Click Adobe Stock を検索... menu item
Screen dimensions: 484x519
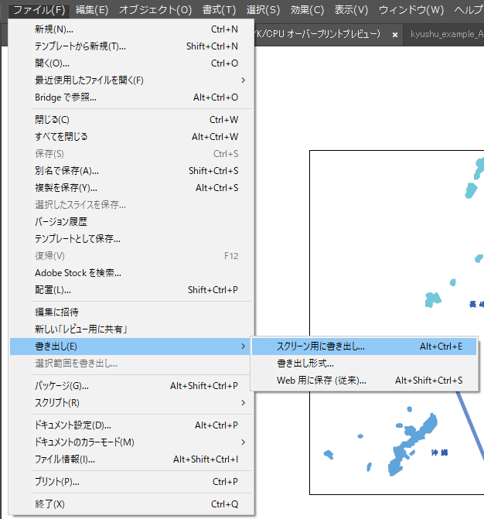click(x=77, y=273)
